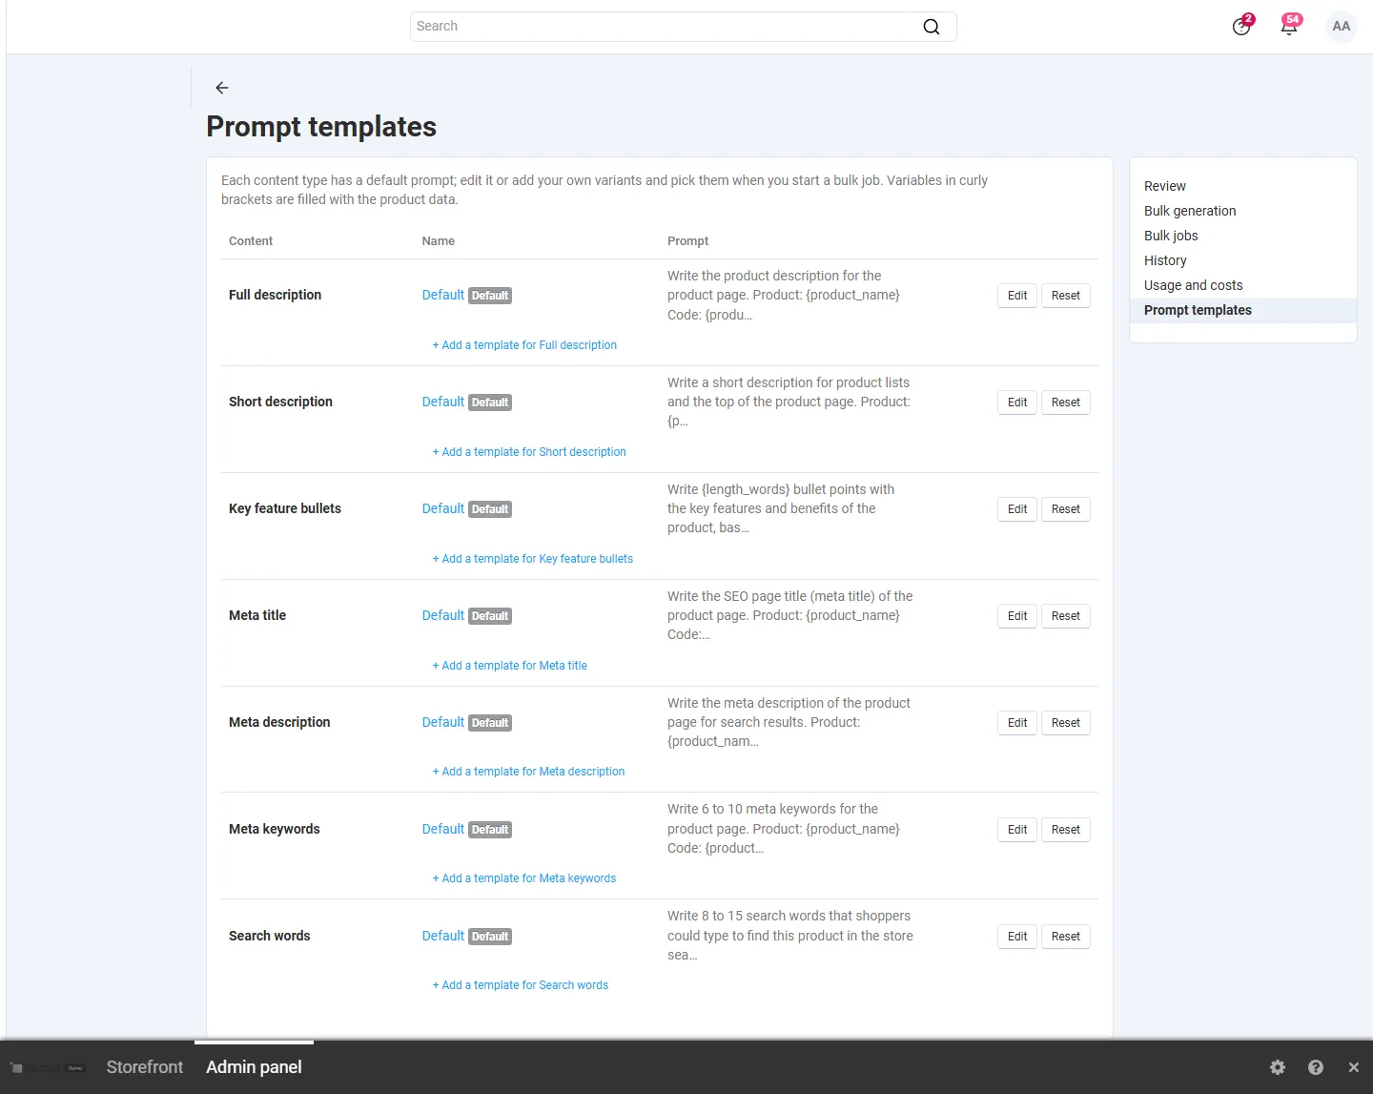Open the Default link for Meta description

click(x=442, y=722)
